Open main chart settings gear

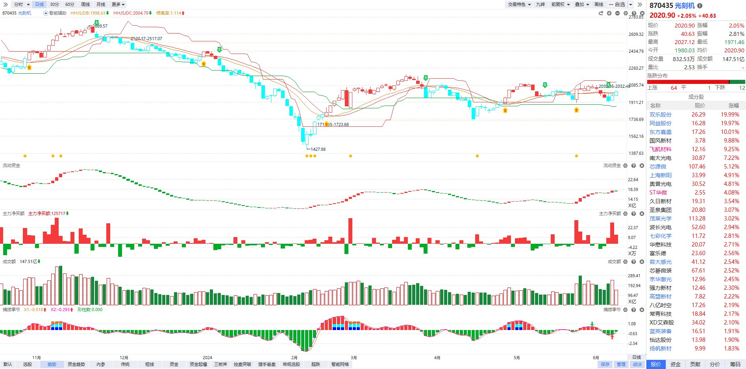coord(626,13)
